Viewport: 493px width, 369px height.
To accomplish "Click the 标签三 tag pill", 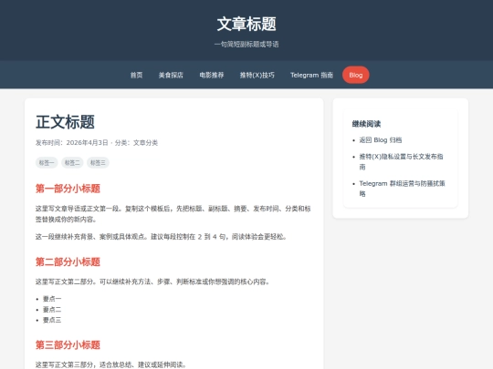I will (98, 162).
